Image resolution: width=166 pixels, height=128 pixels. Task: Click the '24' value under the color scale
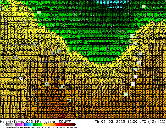(57, 127)
